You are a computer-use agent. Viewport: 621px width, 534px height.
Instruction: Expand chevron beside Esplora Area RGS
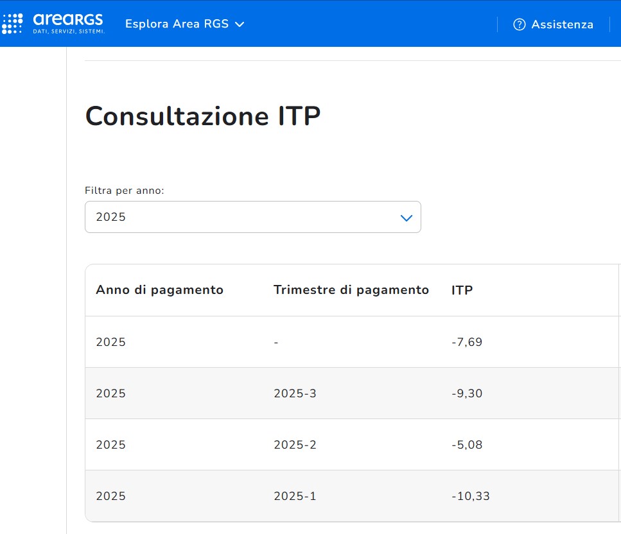click(240, 24)
